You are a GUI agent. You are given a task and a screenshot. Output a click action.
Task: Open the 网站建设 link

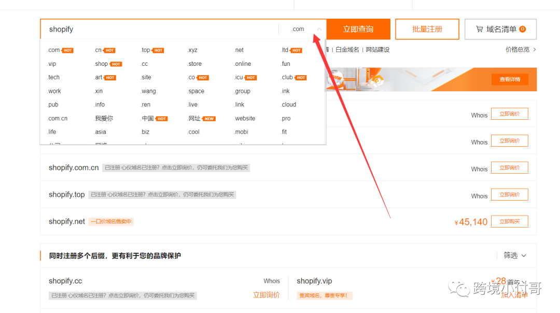(377, 50)
